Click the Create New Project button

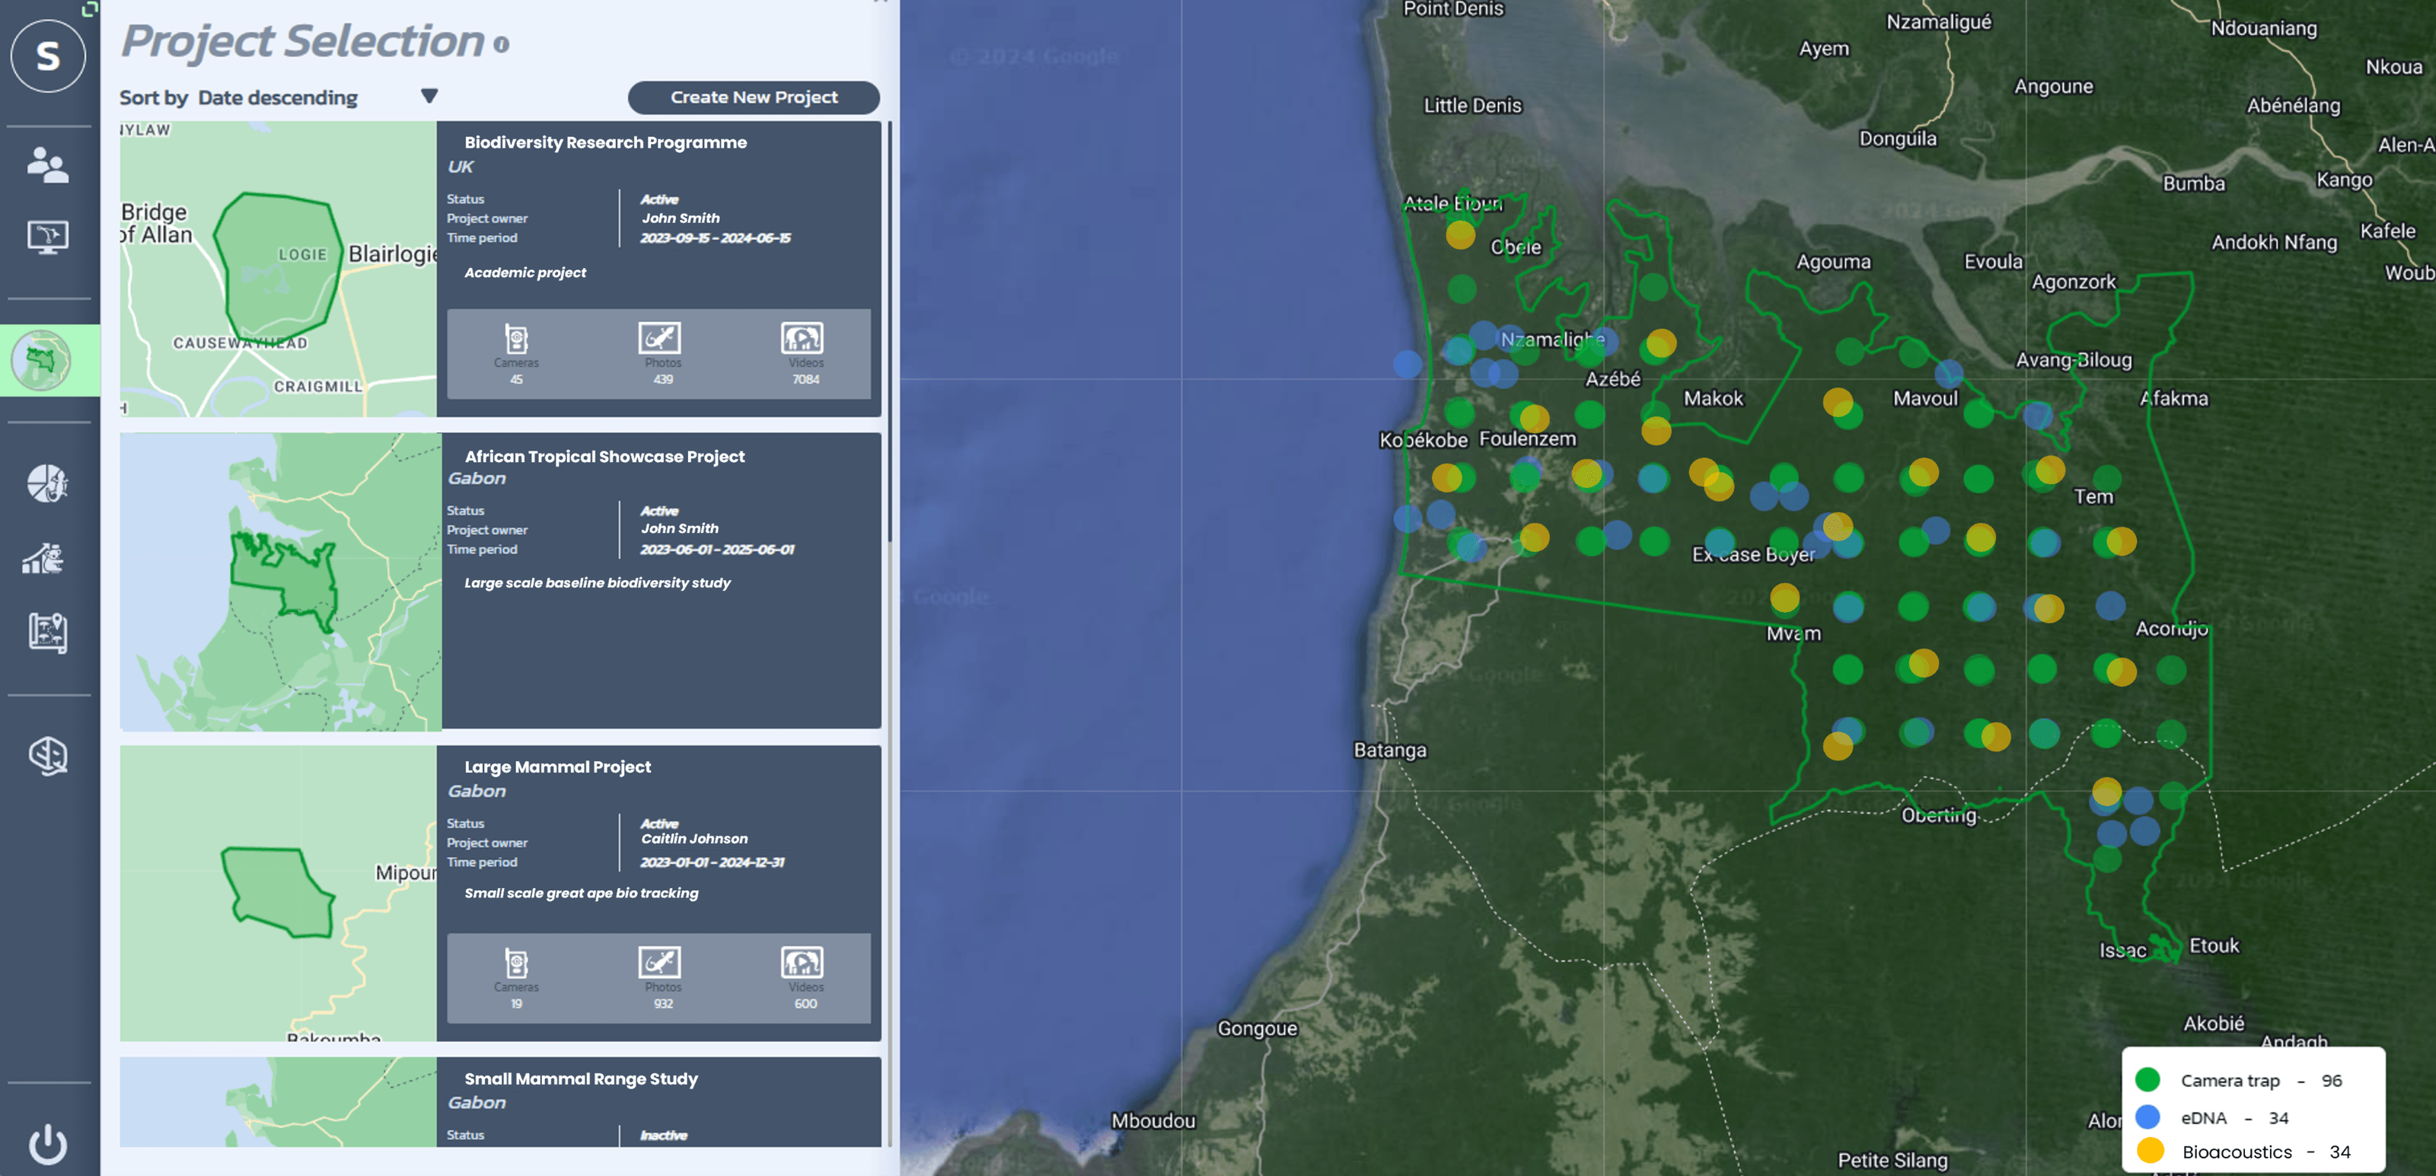753,97
